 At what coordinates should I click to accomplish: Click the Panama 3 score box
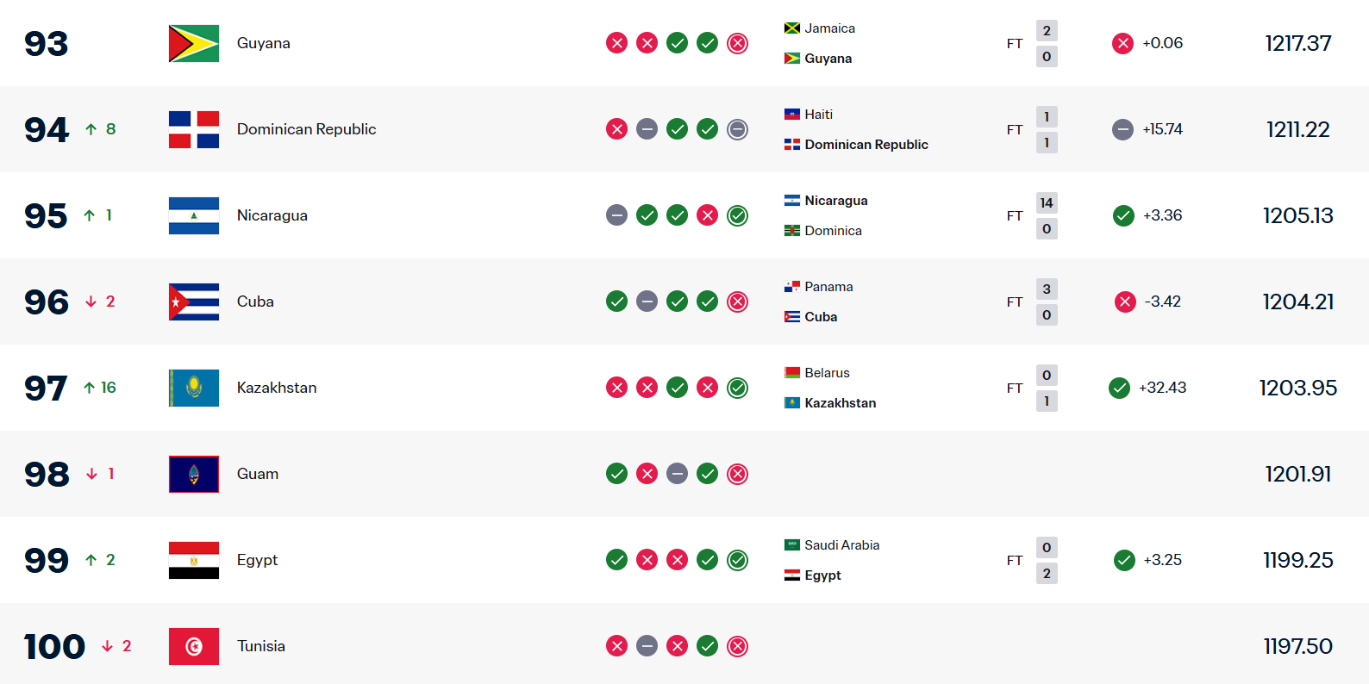click(1047, 289)
